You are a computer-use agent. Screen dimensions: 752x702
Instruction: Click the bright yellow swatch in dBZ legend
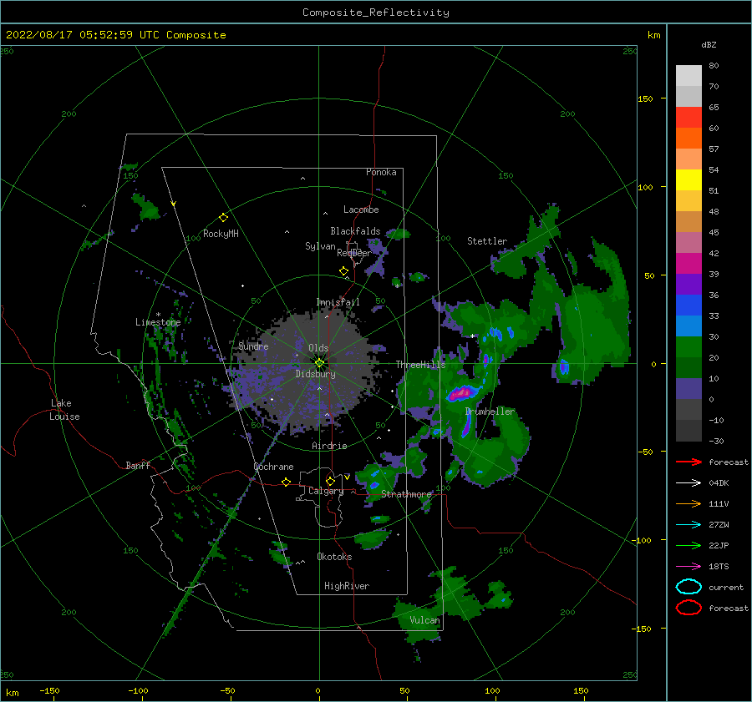688,179
